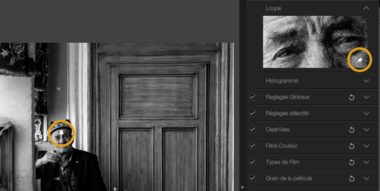
Task: Click the Réglages sélectifs label
Action: [287, 113]
